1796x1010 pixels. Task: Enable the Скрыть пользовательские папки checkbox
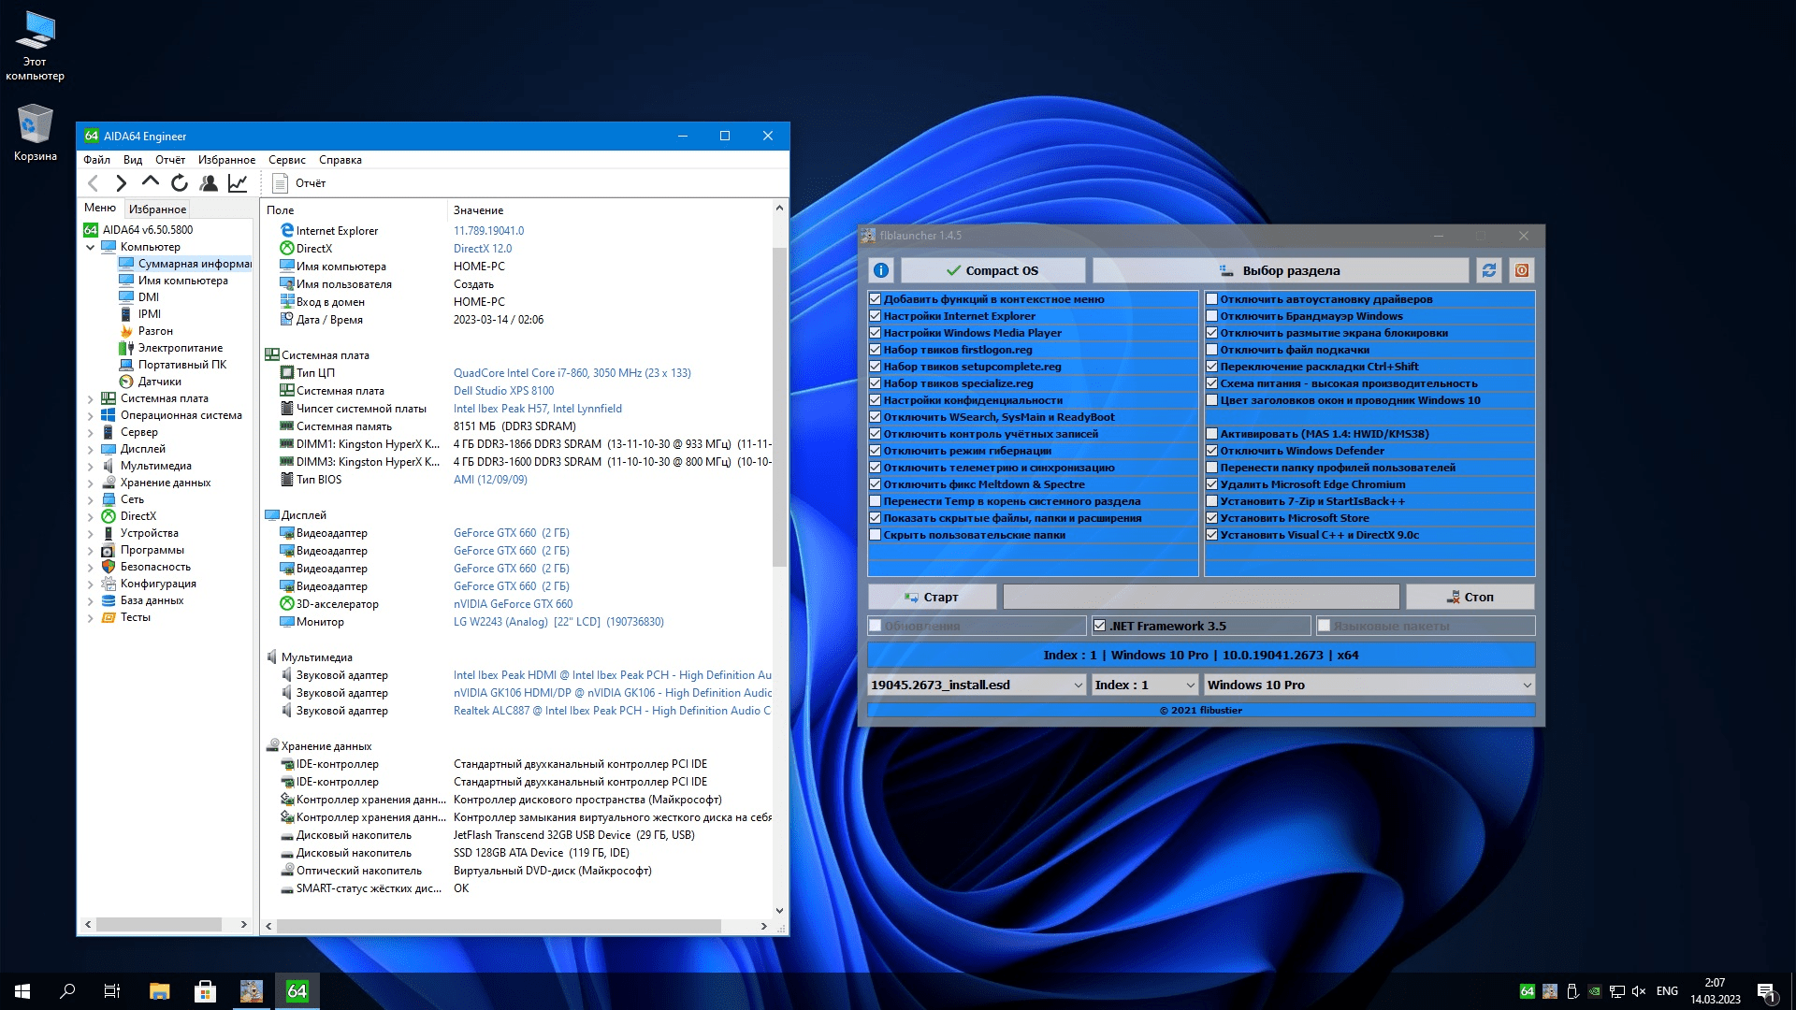(876, 535)
